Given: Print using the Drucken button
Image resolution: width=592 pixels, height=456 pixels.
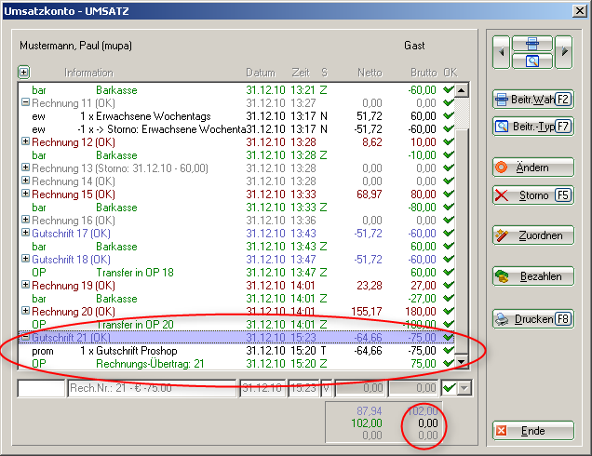Looking at the screenshot, I should (533, 319).
